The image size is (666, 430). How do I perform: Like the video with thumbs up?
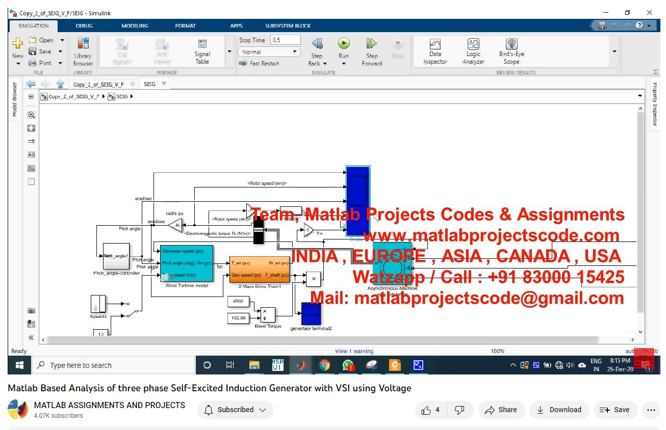426,410
